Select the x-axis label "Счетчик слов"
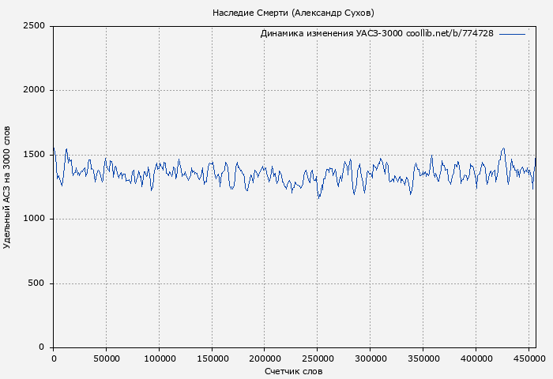The height and width of the screenshot is (379, 553). pyautogui.click(x=293, y=371)
